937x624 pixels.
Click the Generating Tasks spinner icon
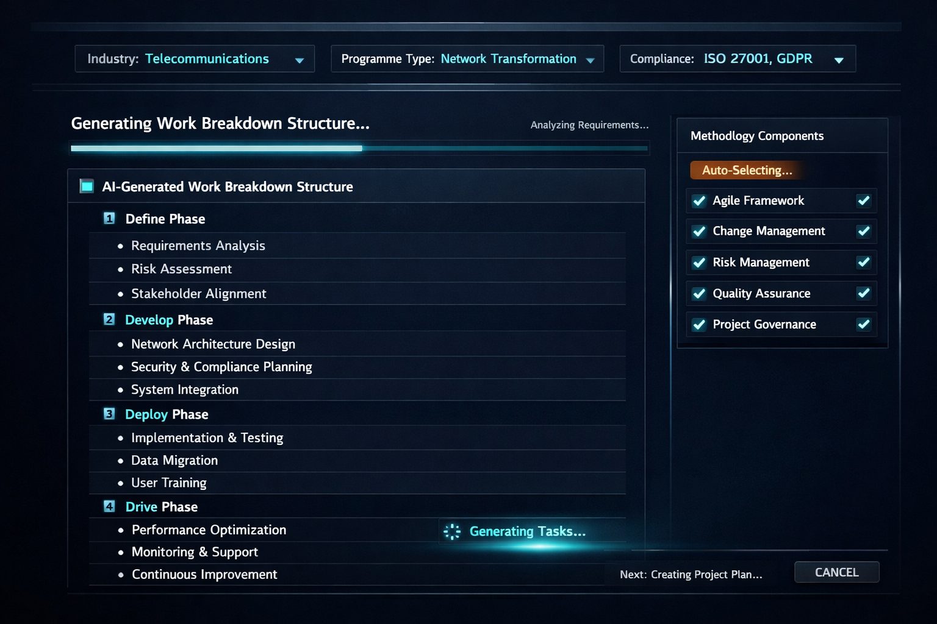point(452,531)
